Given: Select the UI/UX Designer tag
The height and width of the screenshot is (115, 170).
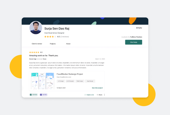Looking at the screenshot, I should 70,81.
